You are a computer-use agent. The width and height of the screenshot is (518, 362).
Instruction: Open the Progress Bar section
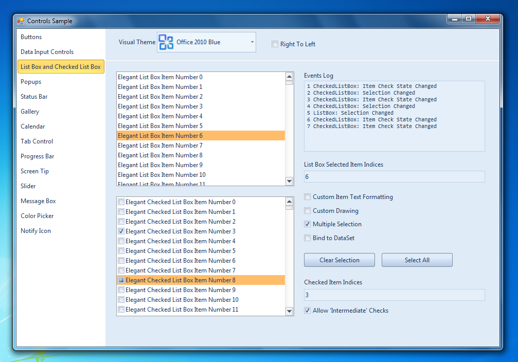click(x=38, y=156)
